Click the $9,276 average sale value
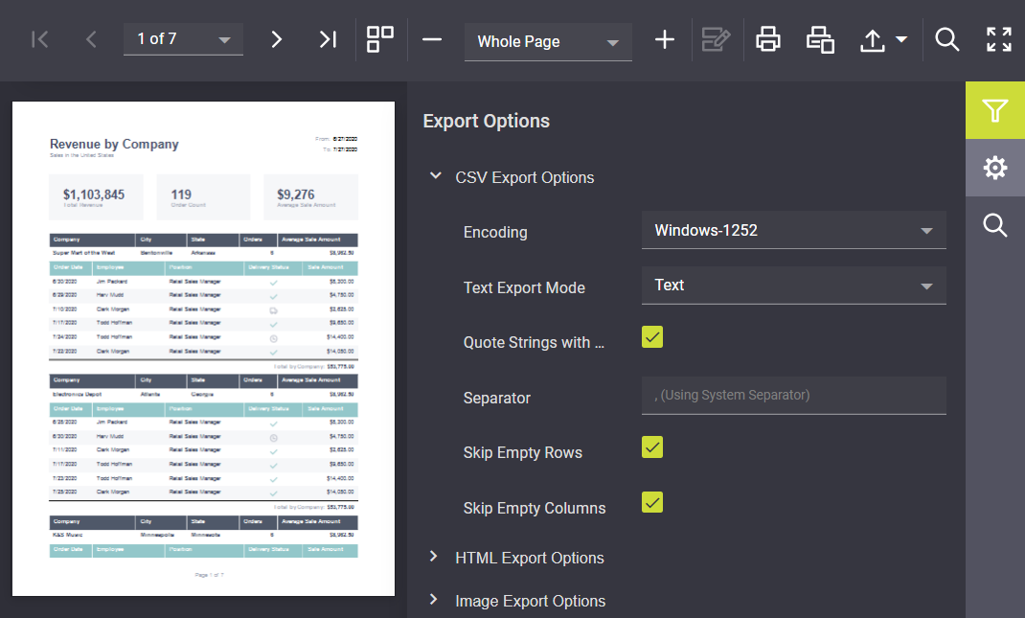The image size is (1025, 618). pyautogui.click(x=295, y=195)
